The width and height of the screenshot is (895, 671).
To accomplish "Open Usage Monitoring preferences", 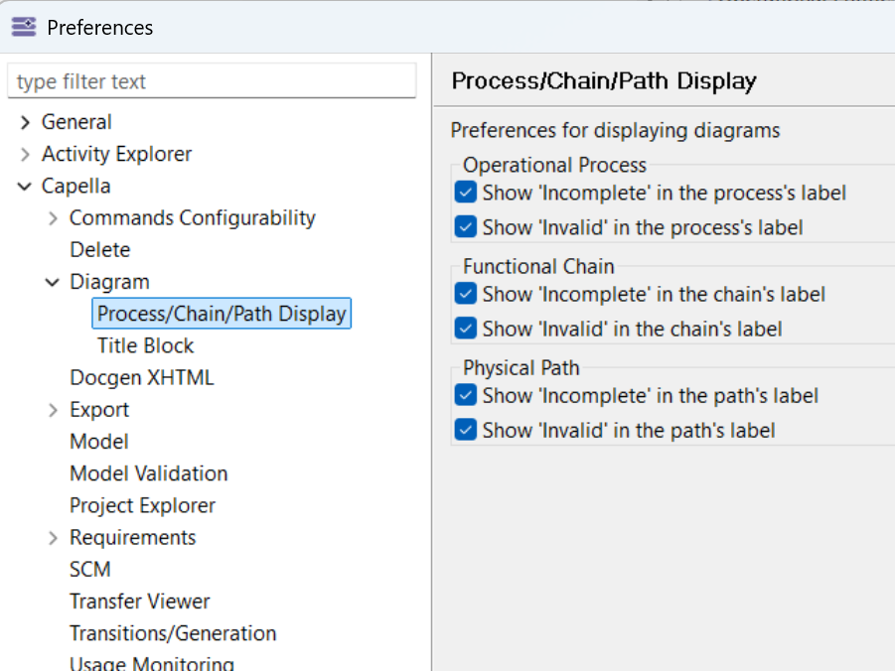I will [x=152, y=663].
